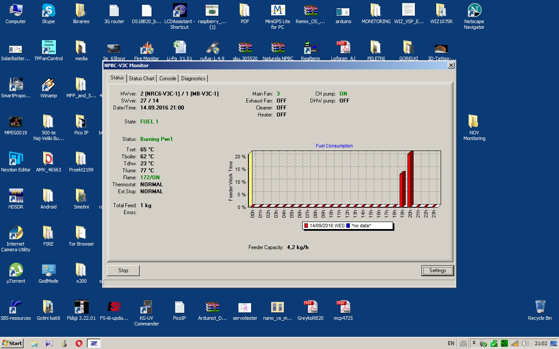
Task: Launch Winamp from the desktop
Action: [x=48, y=85]
